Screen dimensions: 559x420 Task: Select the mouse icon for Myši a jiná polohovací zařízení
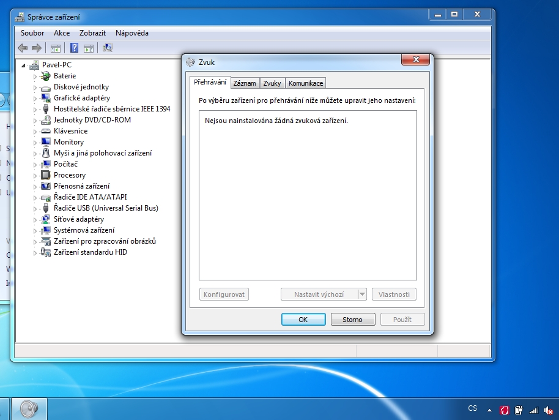pyautogui.click(x=46, y=153)
